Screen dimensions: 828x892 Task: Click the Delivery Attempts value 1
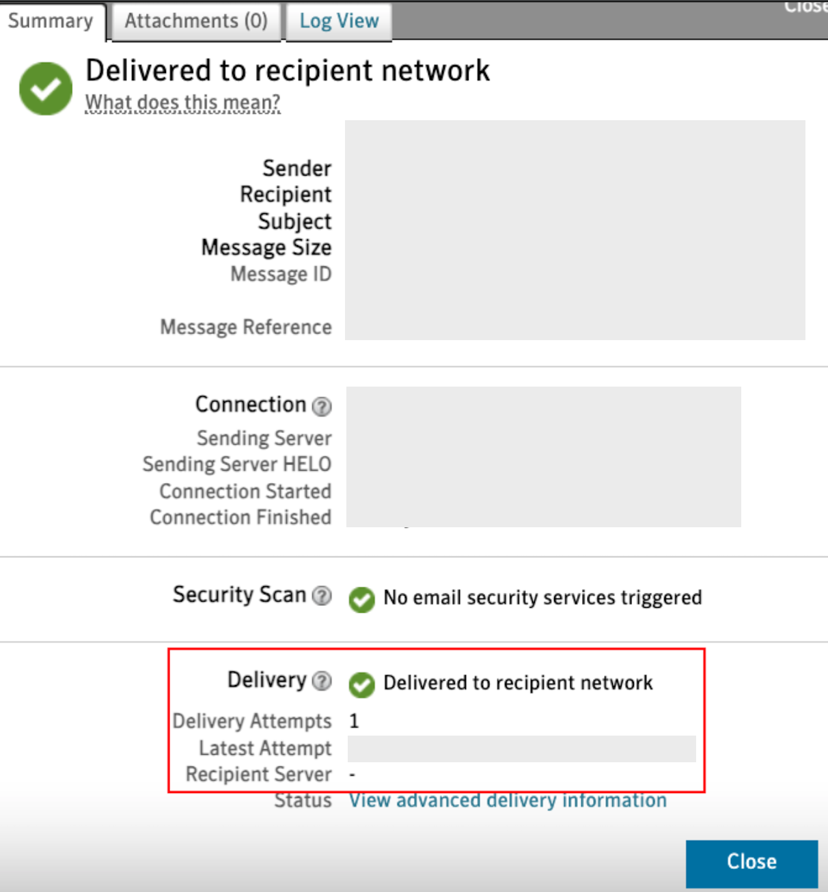(x=354, y=721)
